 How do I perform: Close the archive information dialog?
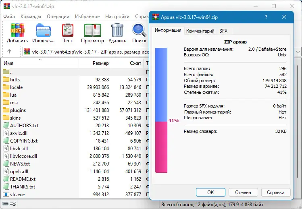pos(284,17)
